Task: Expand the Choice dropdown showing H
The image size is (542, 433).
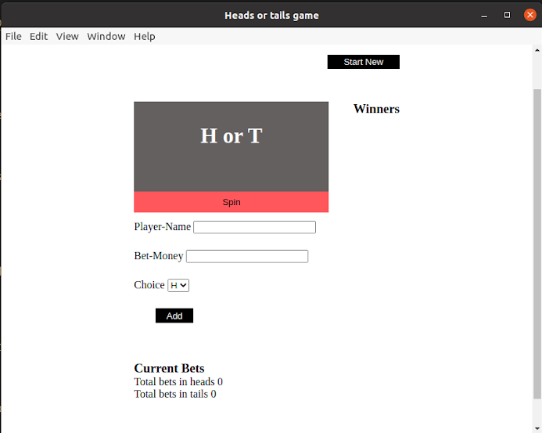Action: point(178,286)
